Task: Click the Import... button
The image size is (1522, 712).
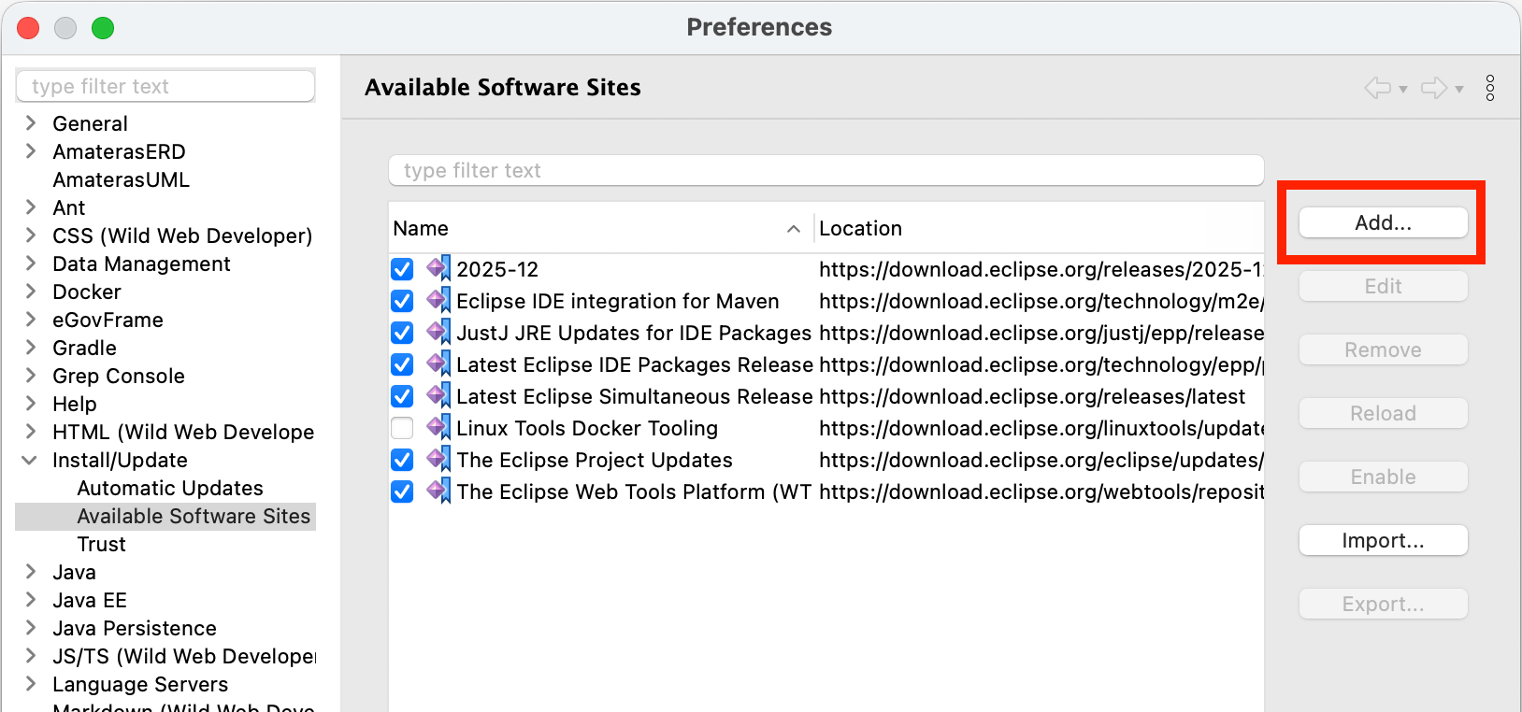Action: 1383,540
